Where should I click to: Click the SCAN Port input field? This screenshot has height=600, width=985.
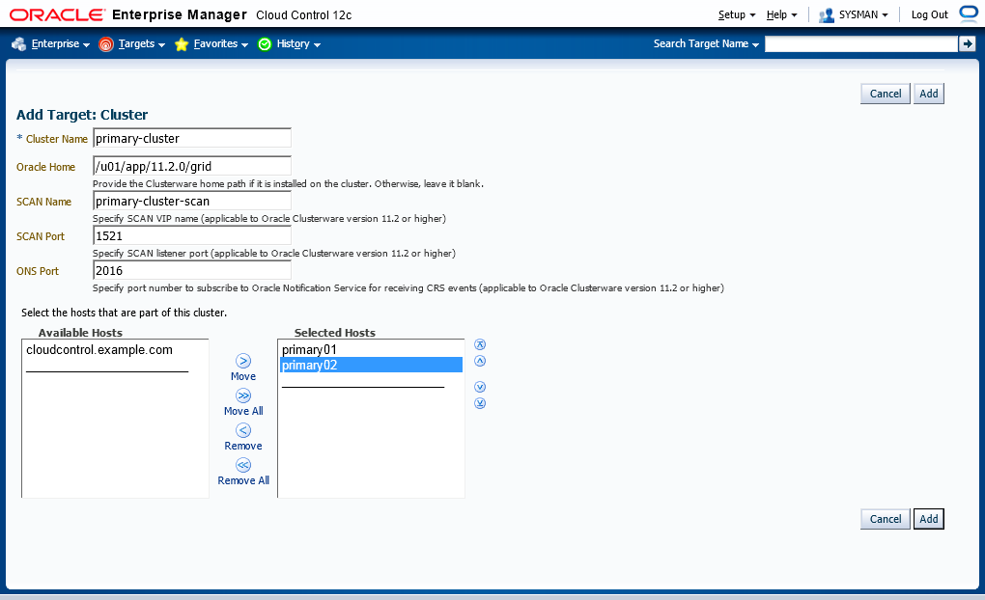coord(191,236)
